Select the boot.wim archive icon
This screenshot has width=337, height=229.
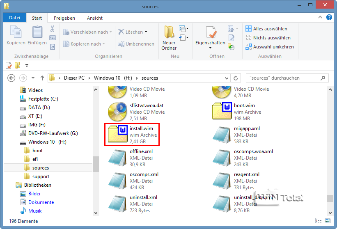click(222, 111)
